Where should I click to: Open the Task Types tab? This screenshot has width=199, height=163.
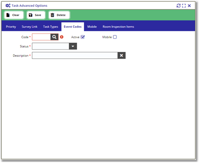click(x=50, y=27)
